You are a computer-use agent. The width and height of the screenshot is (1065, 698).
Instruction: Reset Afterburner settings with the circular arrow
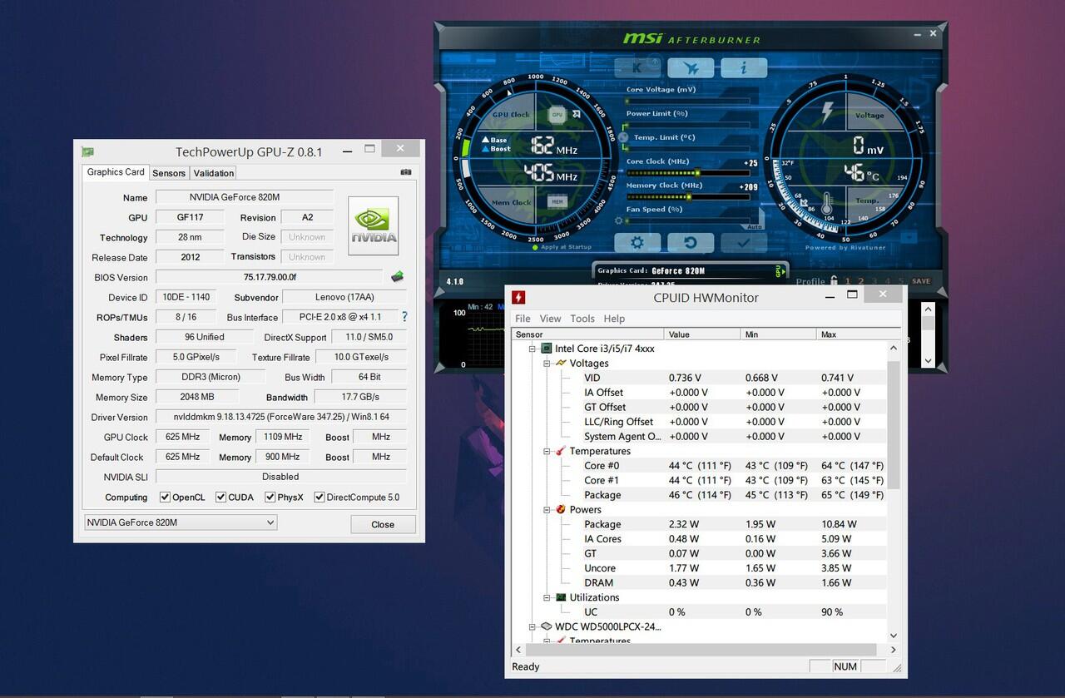pos(691,243)
